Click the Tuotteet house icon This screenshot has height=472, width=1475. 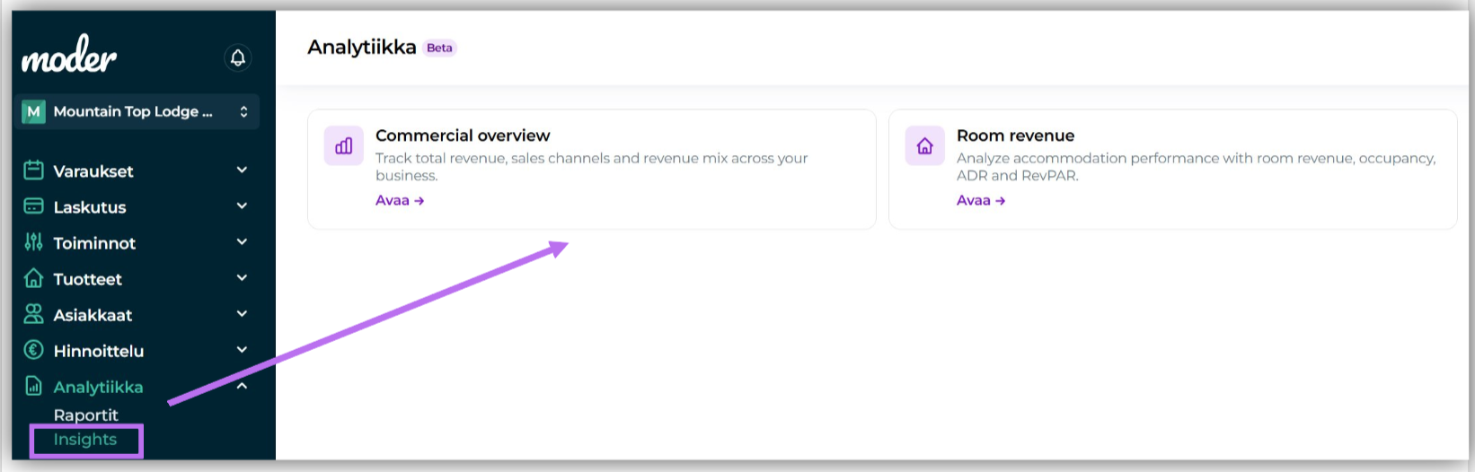[x=33, y=278]
